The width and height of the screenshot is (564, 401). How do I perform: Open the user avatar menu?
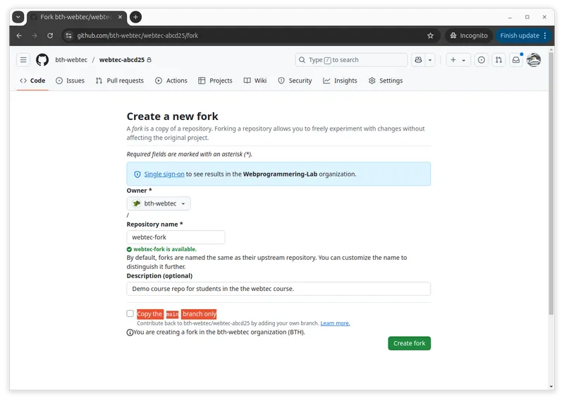534,60
